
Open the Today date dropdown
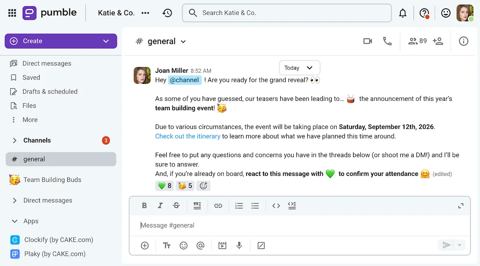tap(300, 68)
